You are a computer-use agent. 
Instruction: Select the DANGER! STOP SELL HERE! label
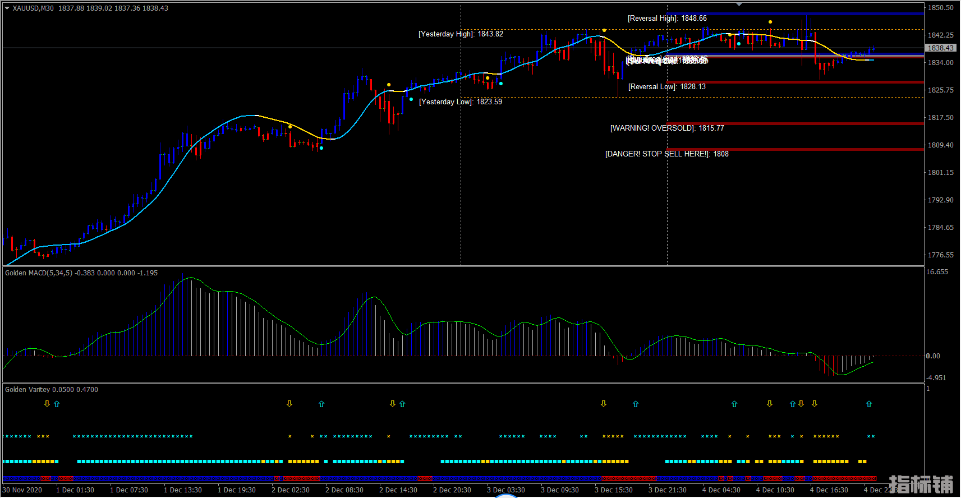coord(666,154)
